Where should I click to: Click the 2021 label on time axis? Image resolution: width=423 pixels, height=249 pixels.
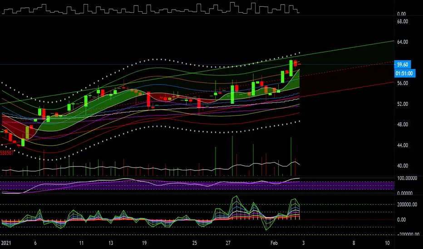click(6, 243)
